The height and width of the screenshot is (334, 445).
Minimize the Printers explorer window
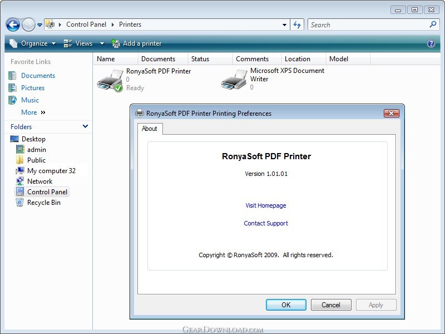398,10
